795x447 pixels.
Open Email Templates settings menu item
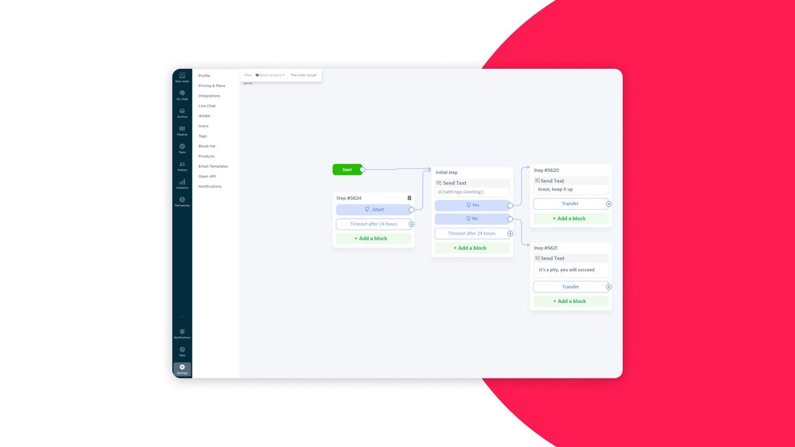click(x=213, y=166)
